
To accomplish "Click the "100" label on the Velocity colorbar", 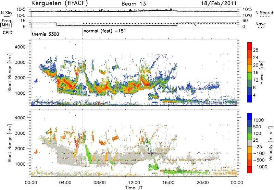I will pos(257,133).
